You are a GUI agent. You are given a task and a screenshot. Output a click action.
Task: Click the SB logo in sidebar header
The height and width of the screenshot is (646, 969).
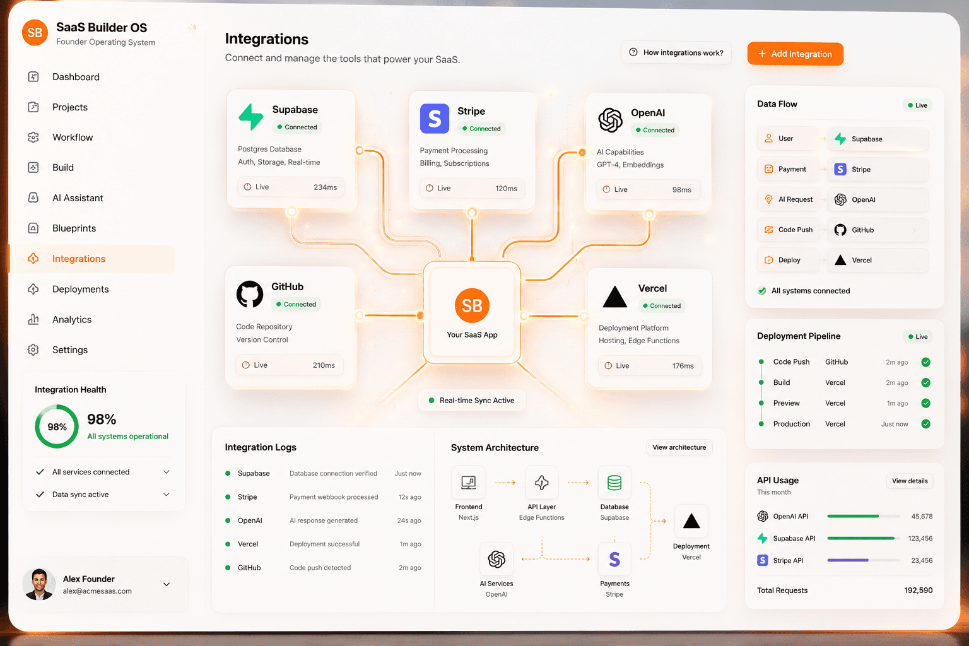pos(35,33)
